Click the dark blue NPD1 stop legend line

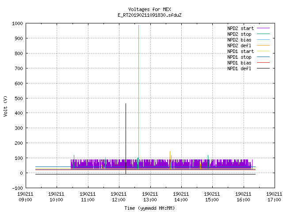[263, 57]
